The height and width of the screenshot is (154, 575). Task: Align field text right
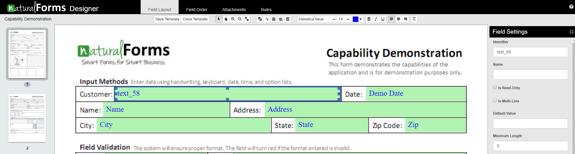tap(405, 19)
